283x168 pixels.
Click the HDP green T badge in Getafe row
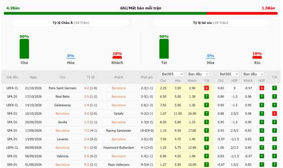[x=262, y=114]
